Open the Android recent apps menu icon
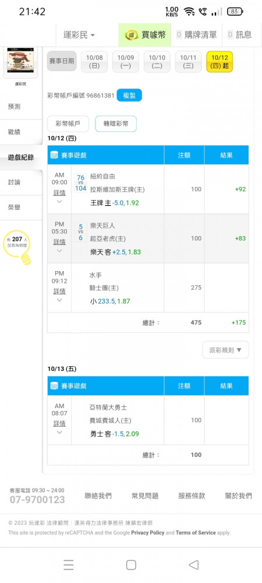The image size is (262, 583). (x=68, y=565)
